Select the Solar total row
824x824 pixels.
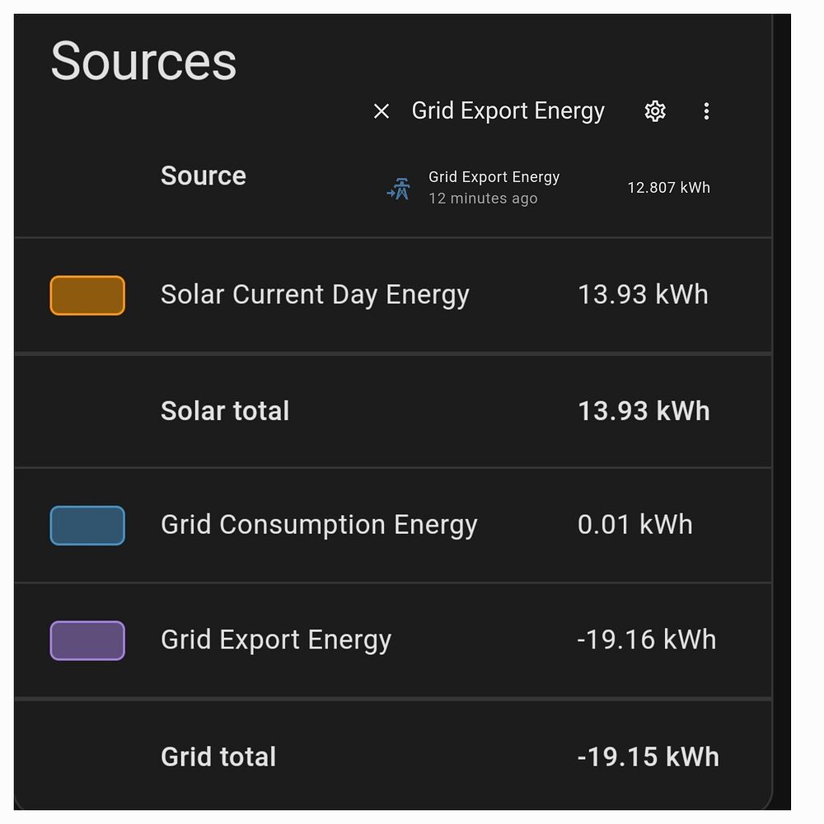tap(224, 410)
